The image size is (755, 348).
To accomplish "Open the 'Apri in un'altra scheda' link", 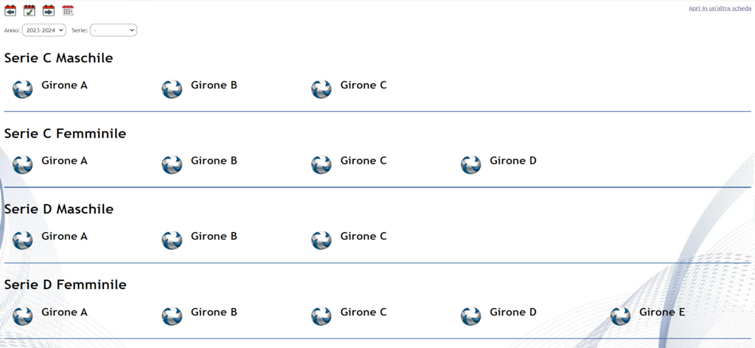I will click(x=720, y=8).
